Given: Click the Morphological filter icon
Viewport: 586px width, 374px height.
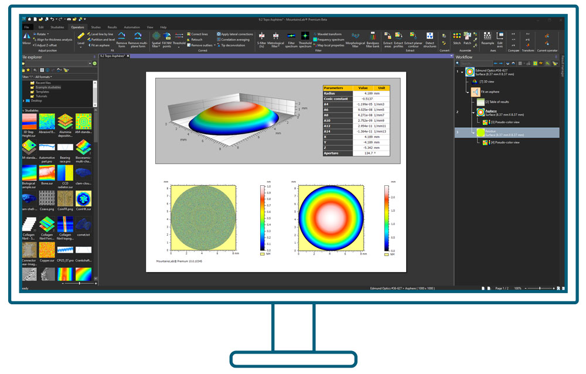Looking at the screenshot, I should coord(355,39).
